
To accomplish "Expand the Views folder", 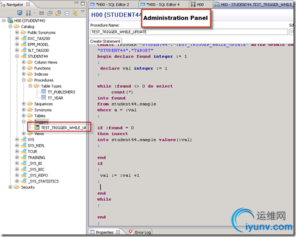I will tap(24, 134).
